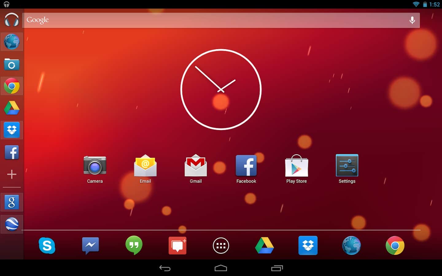
Task: Open Google Earth in the sidebar
Action: click(x=12, y=224)
